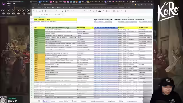
Task: Click the Redo arrow in Sheets toolbar
Action: (x=40, y=11)
